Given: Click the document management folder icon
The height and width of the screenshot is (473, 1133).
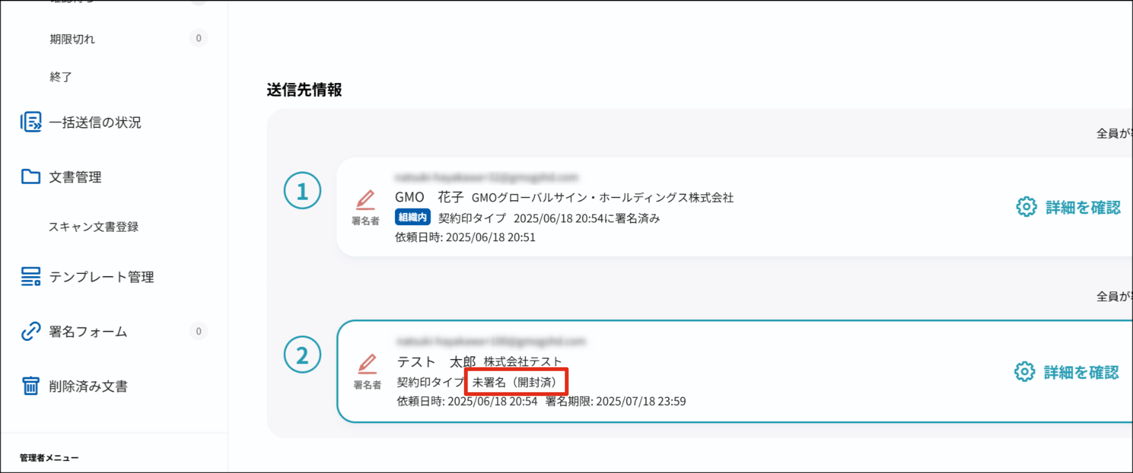Looking at the screenshot, I should tap(31, 177).
